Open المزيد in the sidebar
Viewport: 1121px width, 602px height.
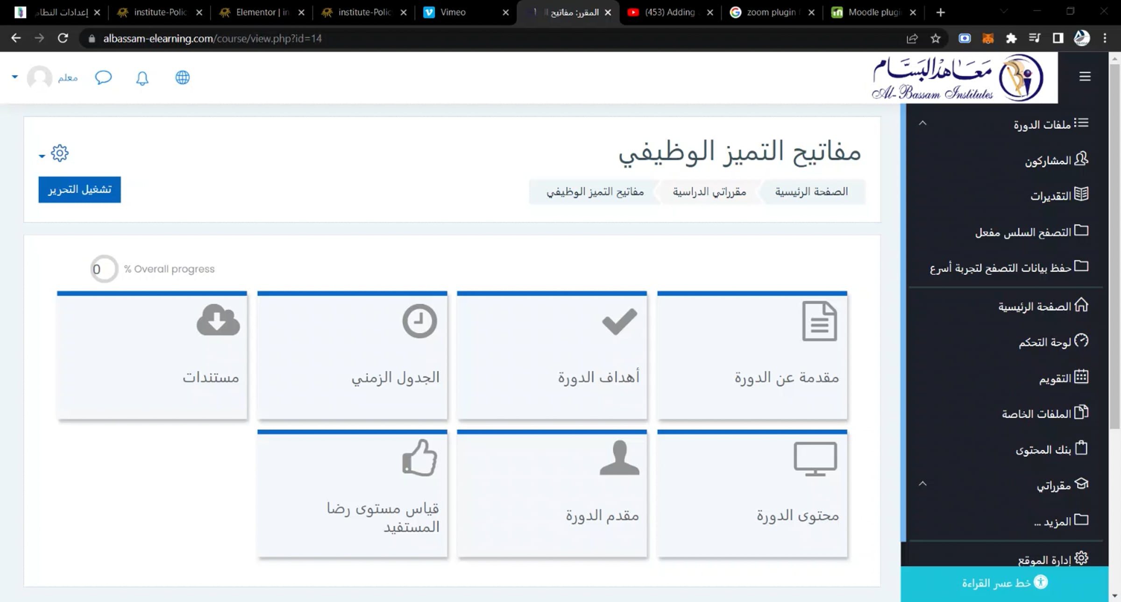click(x=1061, y=521)
